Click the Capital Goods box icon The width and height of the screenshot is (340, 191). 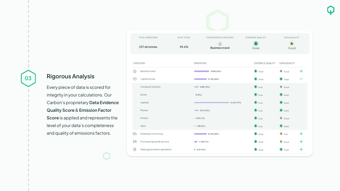click(135, 79)
